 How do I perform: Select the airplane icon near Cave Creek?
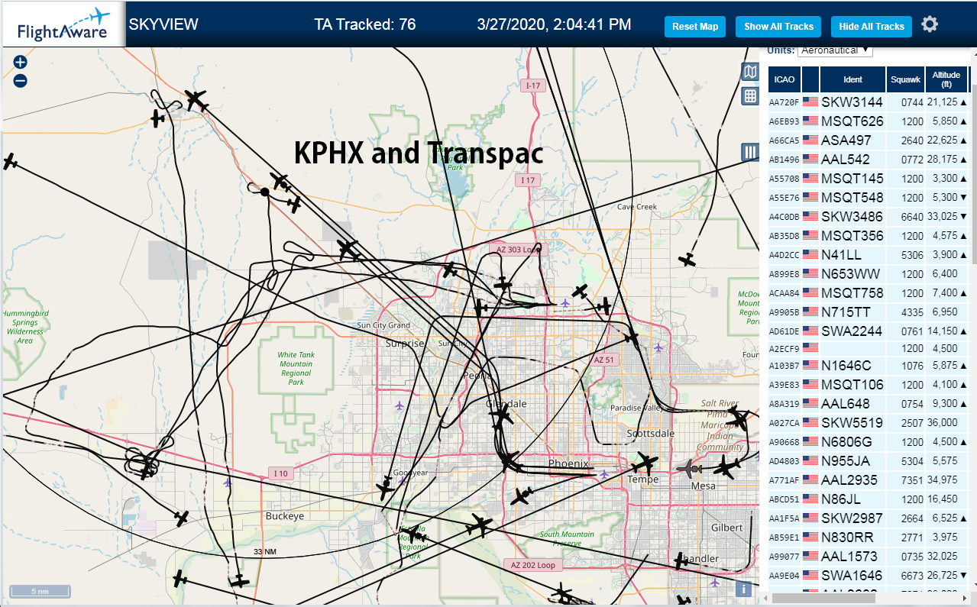687,260
